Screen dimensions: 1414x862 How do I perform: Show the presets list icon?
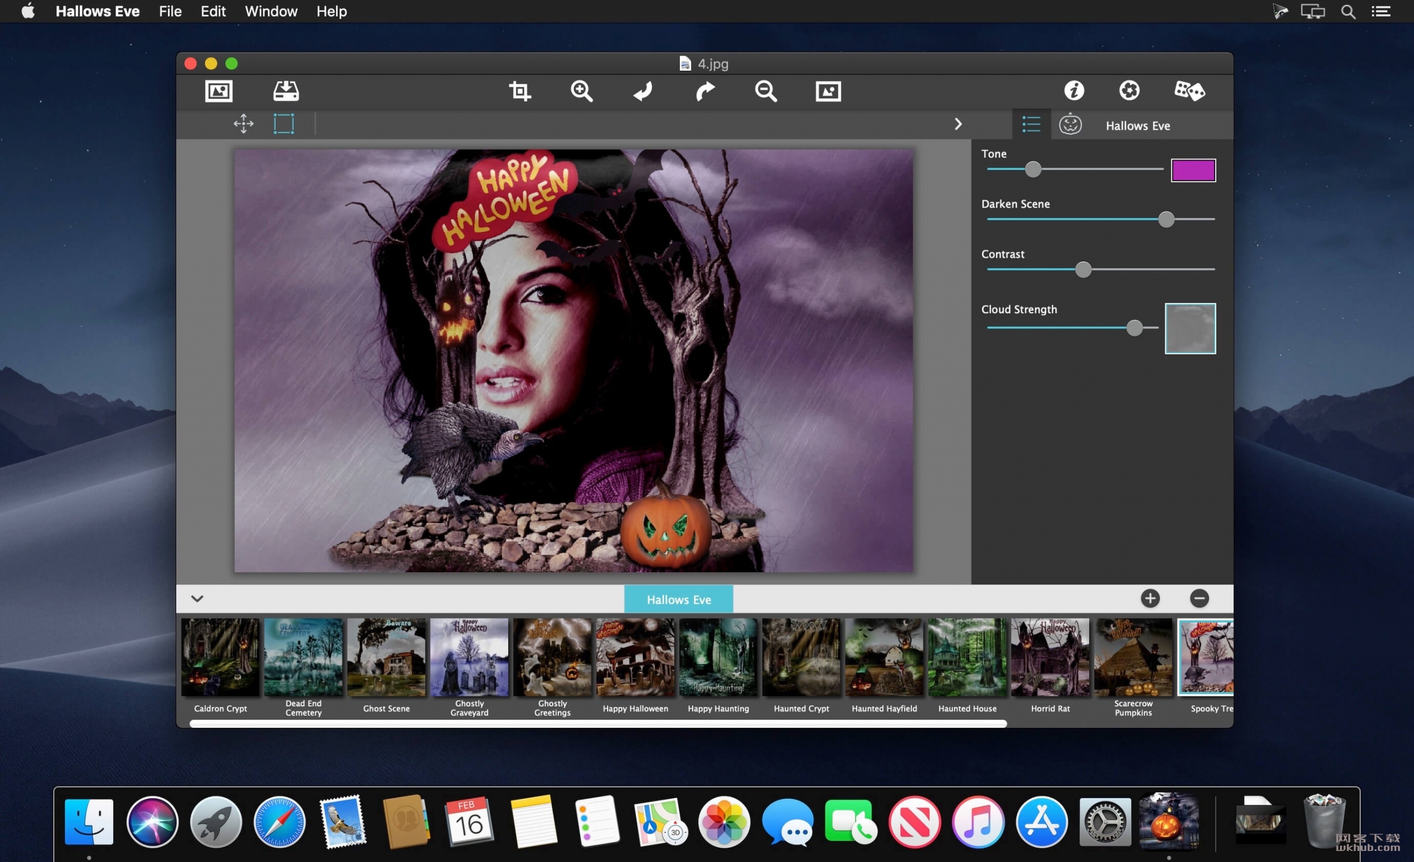(x=1031, y=125)
